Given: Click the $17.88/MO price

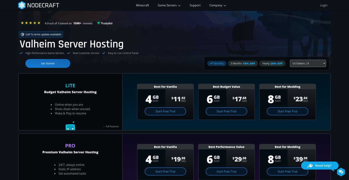Looking at the screenshot, I should point(240,99).
